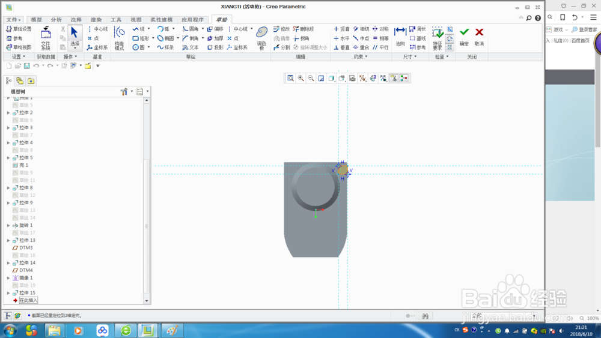Click the 草绘视图 (Sketch View) button

coord(19,47)
